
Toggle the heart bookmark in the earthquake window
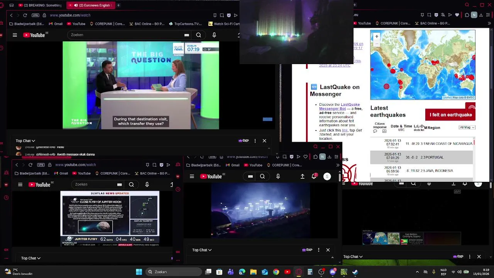[457, 15]
